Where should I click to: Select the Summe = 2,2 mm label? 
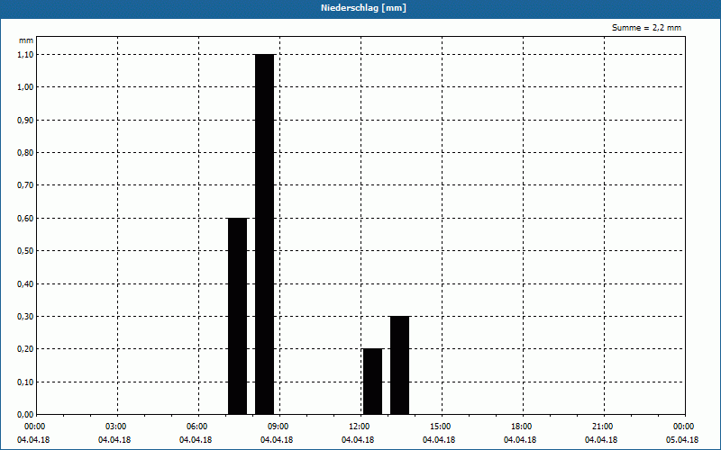646,28
